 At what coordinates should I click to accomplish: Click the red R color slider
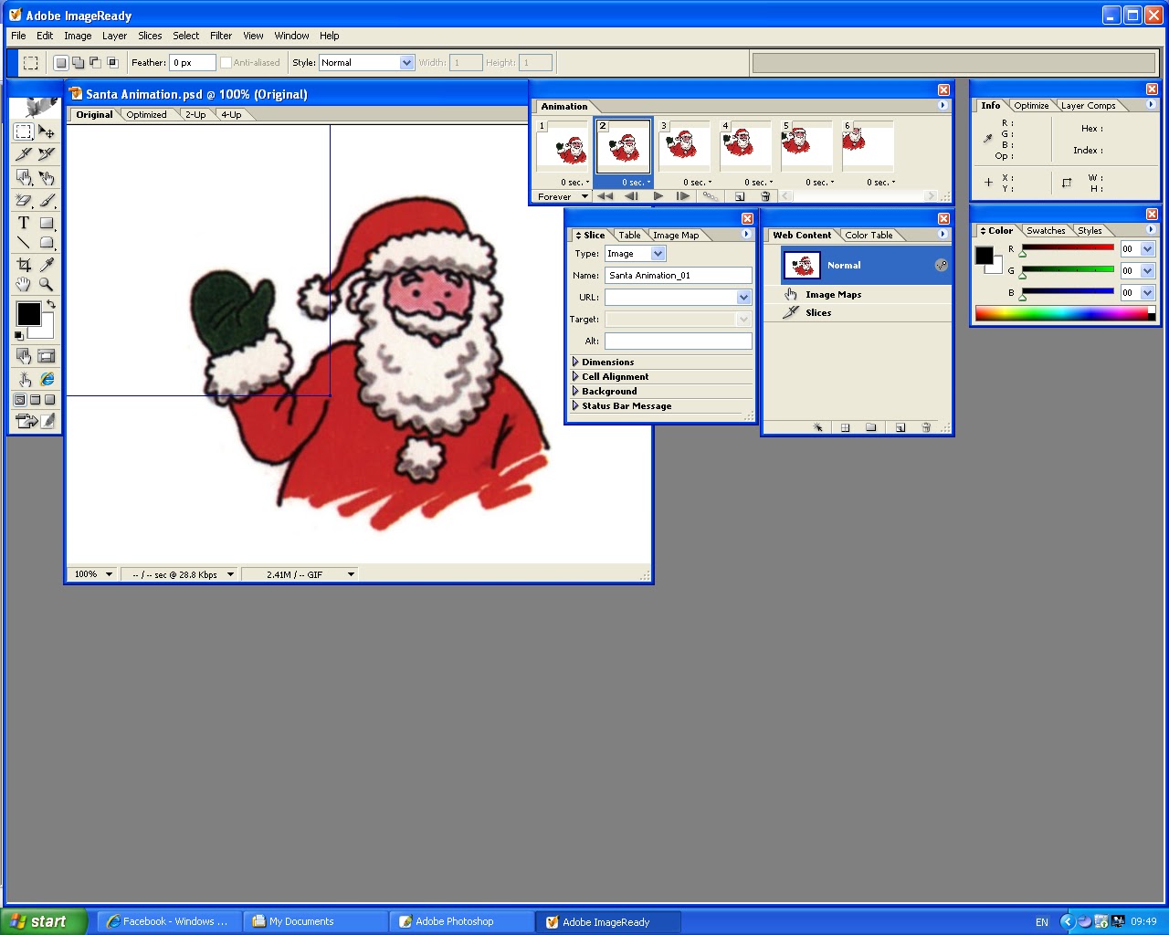pyautogui.click(x=1068, y=247)
